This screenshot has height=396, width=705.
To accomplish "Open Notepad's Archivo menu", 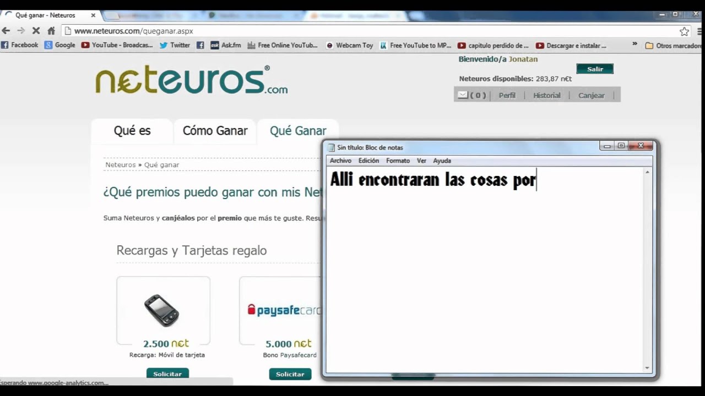I will [x=340, y=161].
